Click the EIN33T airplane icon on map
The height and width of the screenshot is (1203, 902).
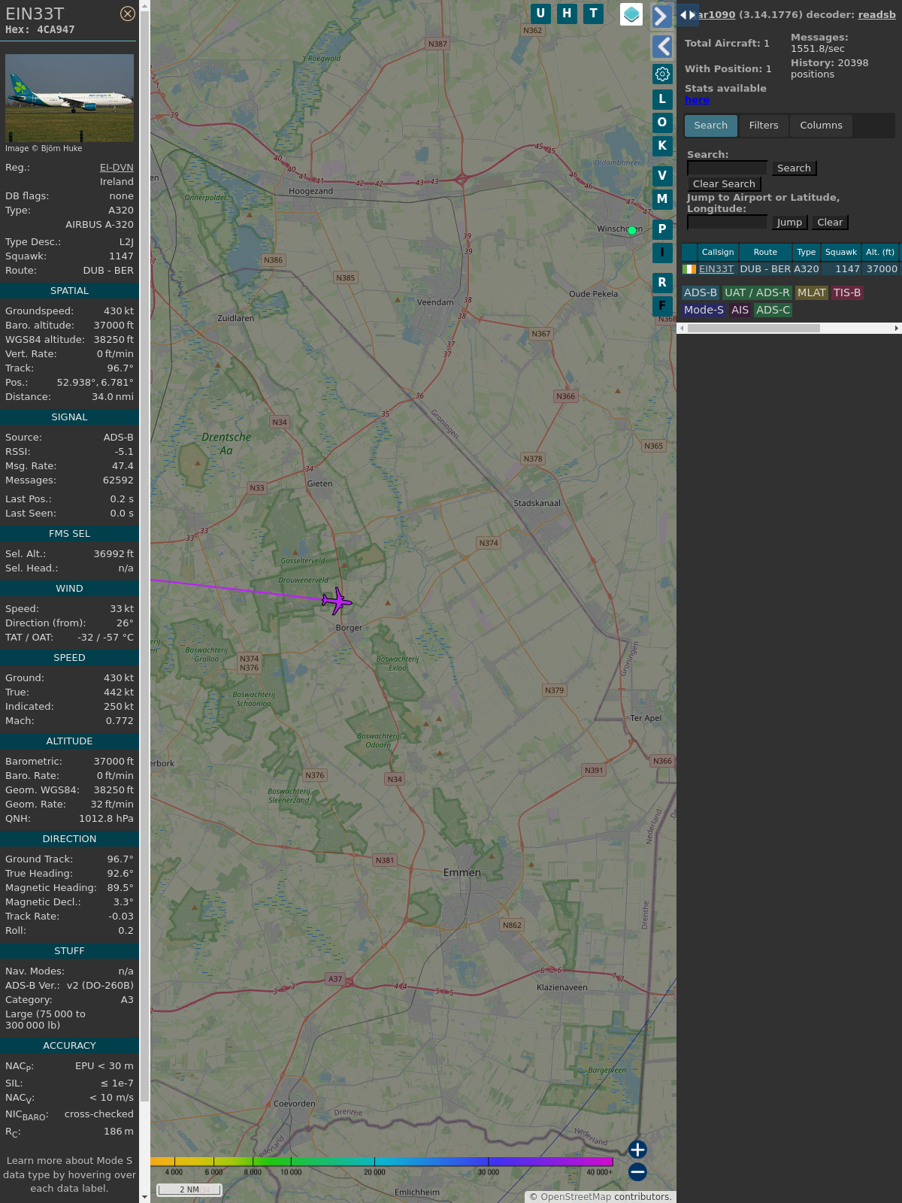[x=337, y=601]
